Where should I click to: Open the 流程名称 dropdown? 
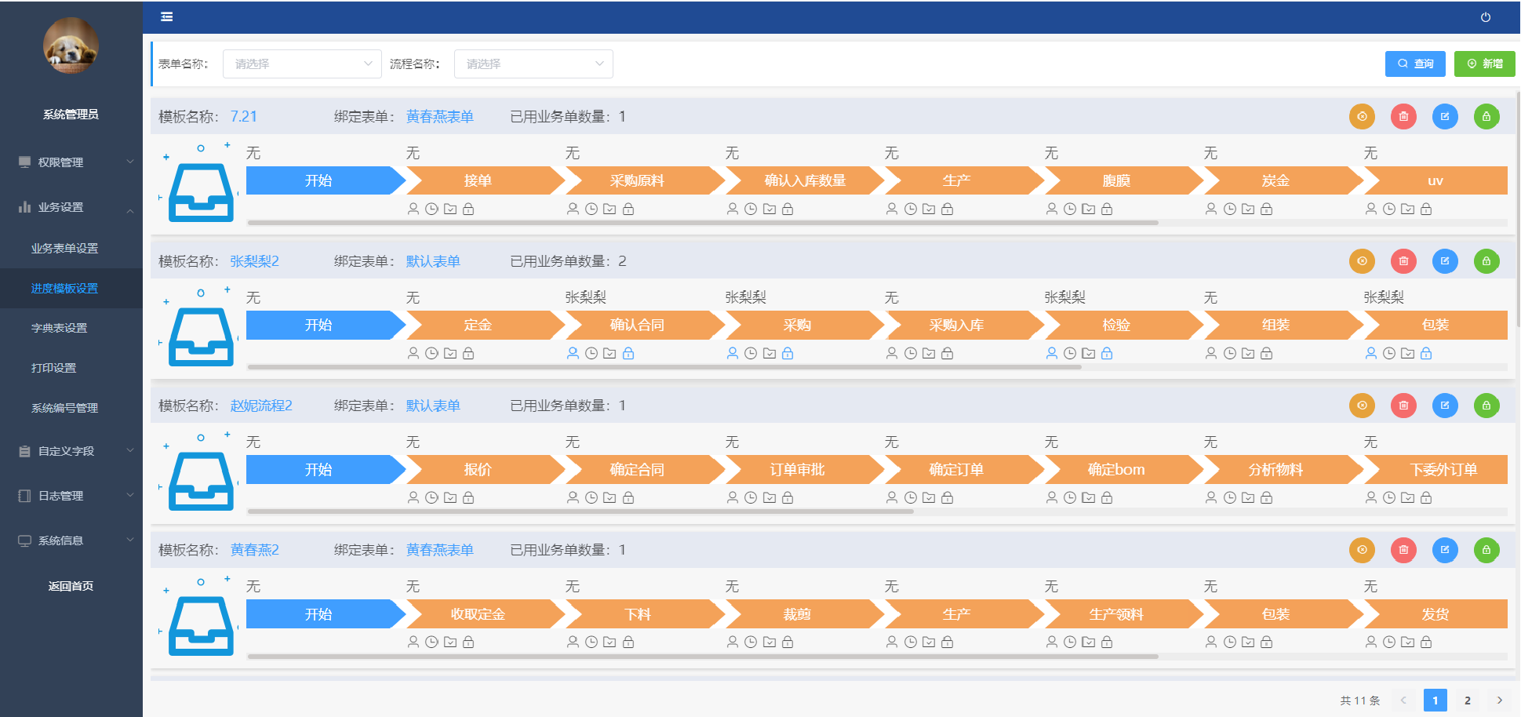coord(533,64)
